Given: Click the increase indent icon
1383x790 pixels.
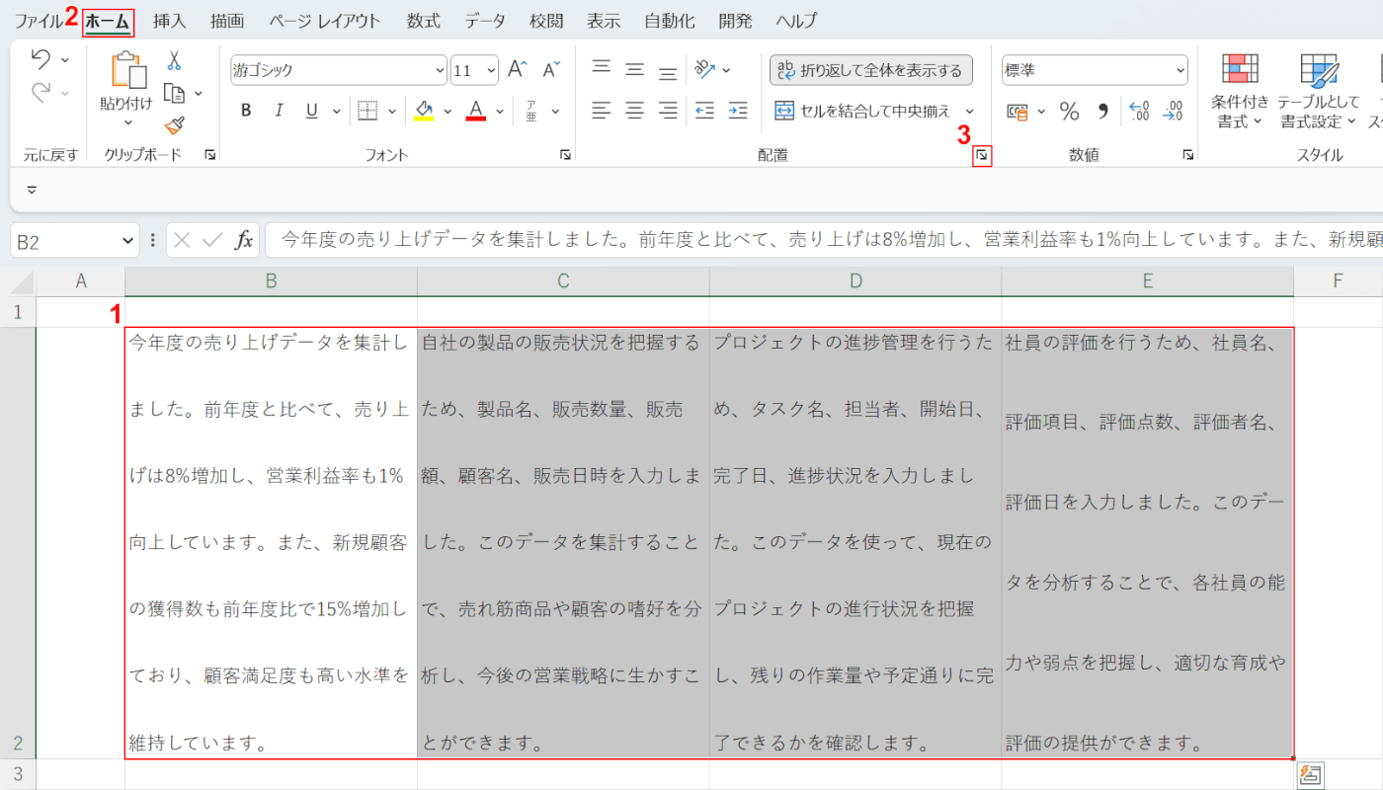Looking at the screenshot, I should click(x=738, y=111).
